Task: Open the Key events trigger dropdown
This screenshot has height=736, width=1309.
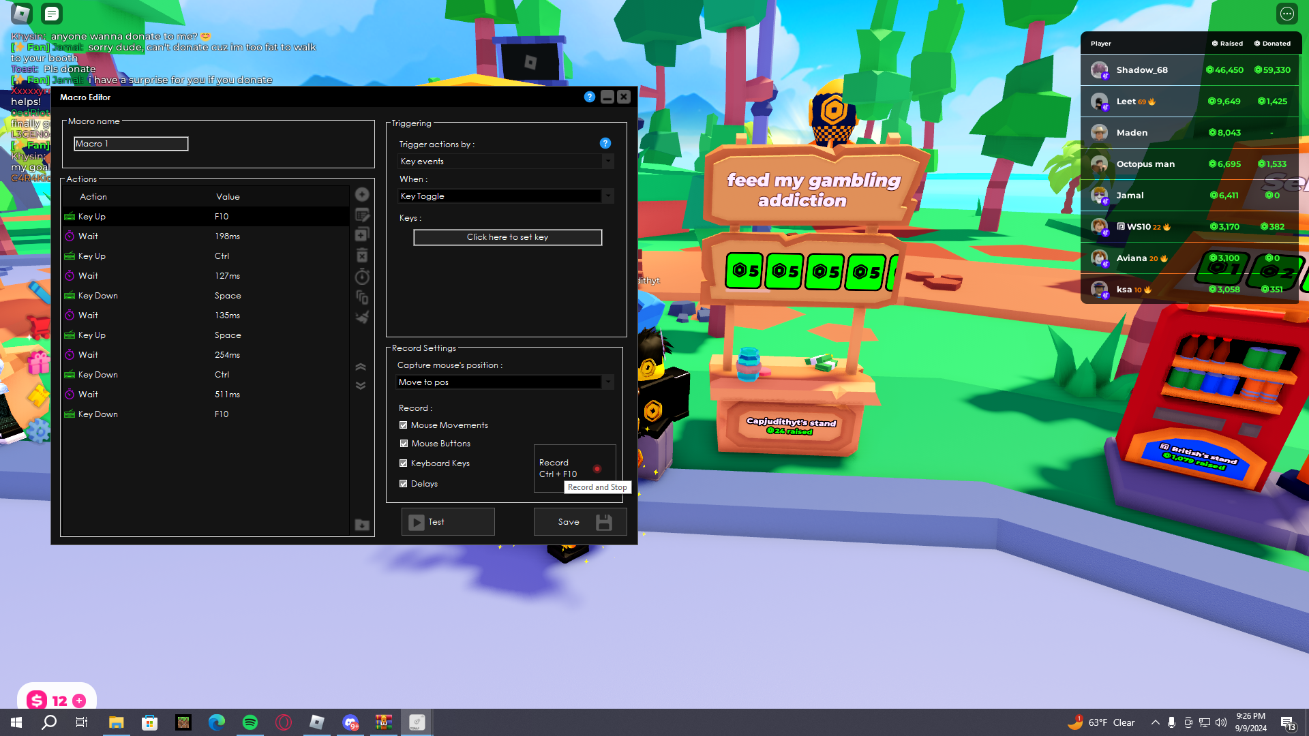Action: (x=607, y=162)
